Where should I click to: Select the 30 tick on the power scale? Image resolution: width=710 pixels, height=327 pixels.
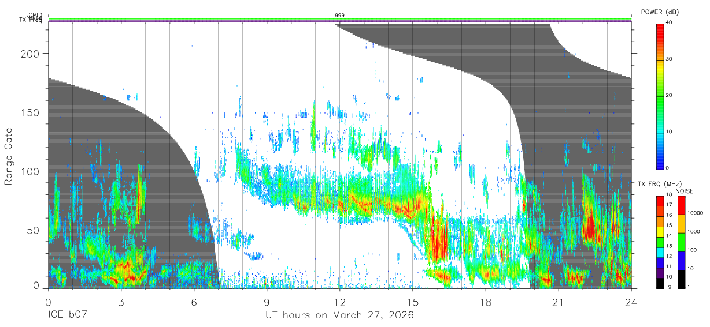pos(669,59)
